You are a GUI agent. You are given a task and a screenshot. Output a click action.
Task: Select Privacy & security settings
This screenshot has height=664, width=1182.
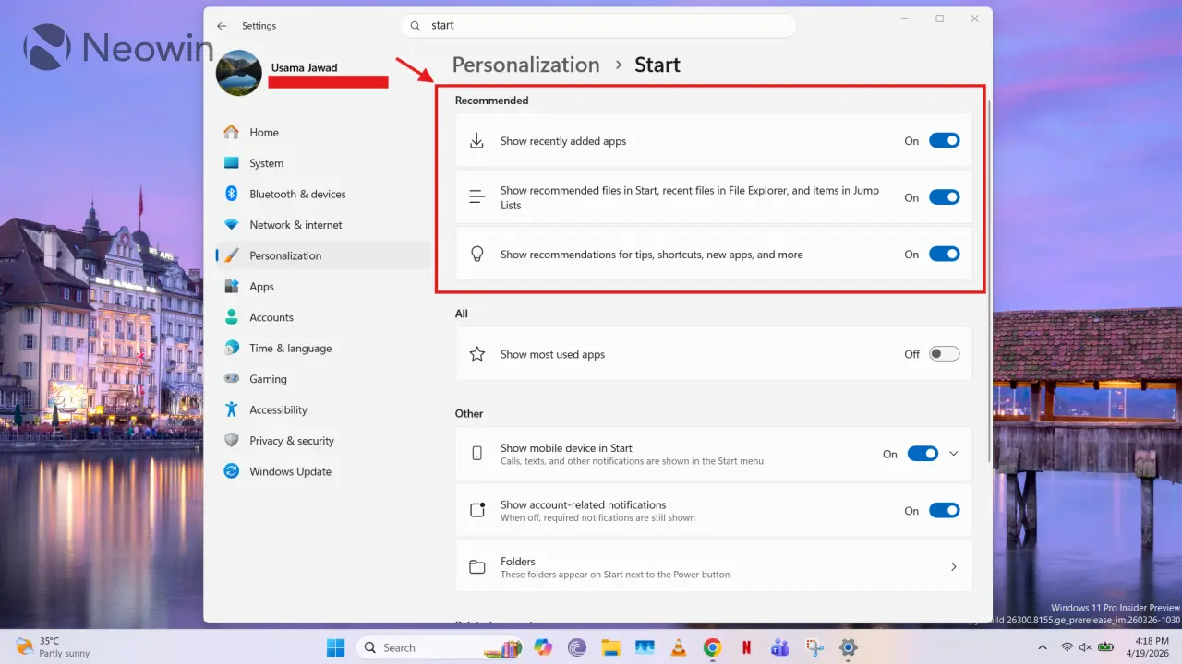pos(292,440)
